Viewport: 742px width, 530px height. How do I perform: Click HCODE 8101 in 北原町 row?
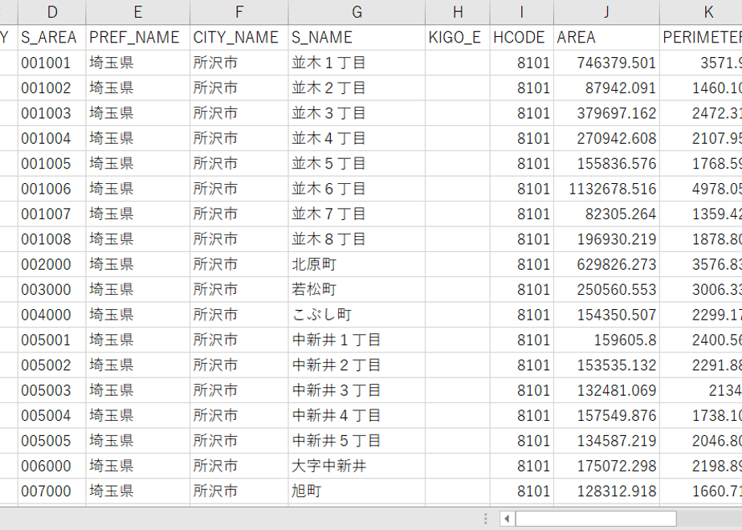point(521,264)
